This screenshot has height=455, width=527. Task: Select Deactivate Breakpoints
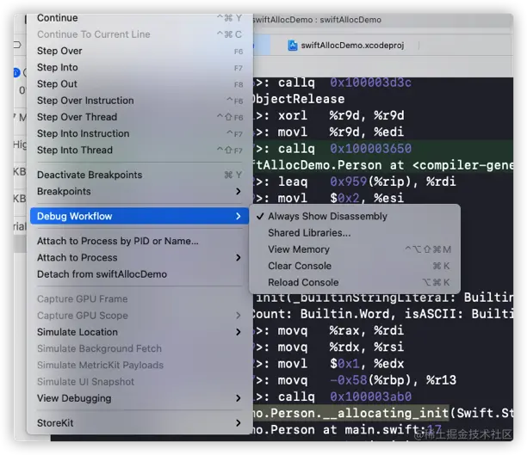point(139,175)
